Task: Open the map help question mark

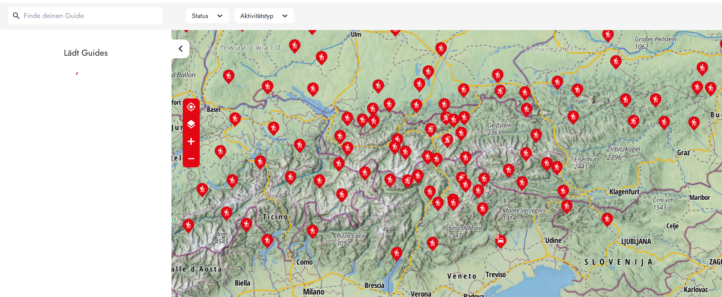Action: click(191, 176)
